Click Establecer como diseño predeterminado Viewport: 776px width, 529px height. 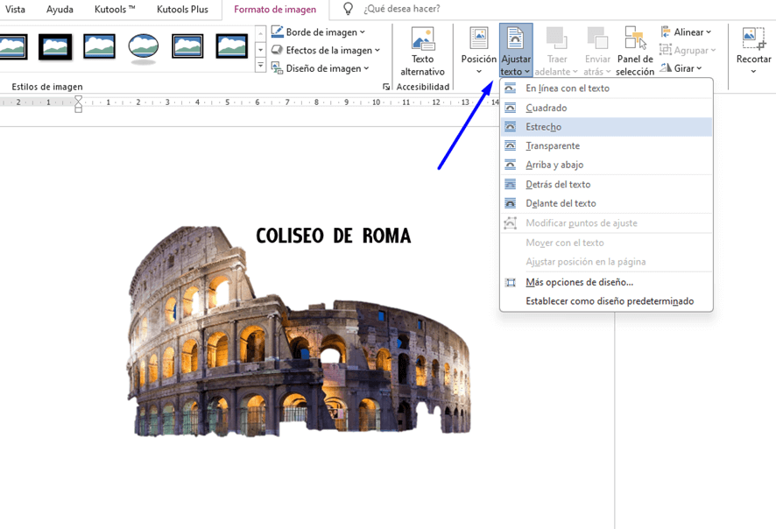pyautogui.click(x=609, y=301)
